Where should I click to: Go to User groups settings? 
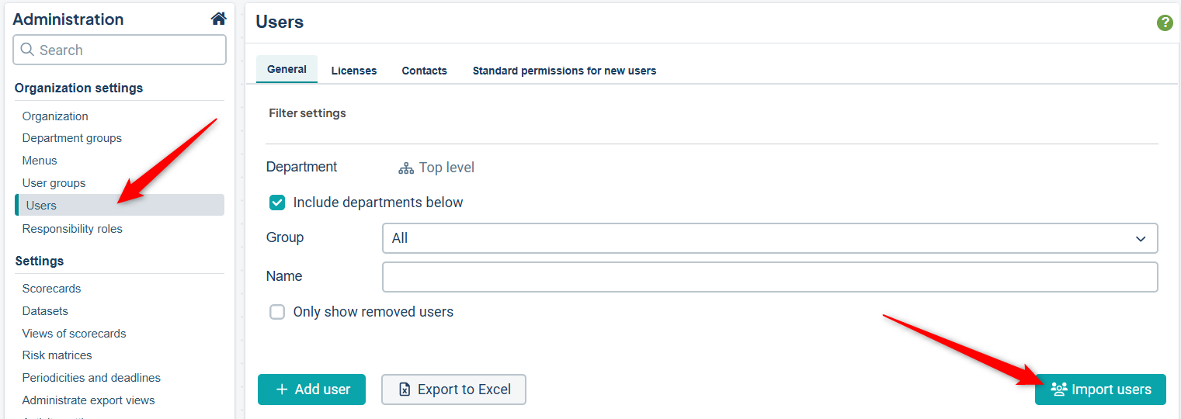(54, 183)
